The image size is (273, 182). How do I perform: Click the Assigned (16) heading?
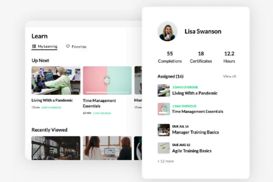pyautogui.click(x=171, y=76)
